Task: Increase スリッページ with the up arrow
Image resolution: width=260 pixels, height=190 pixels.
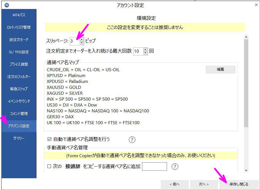Action: (82, 40)
